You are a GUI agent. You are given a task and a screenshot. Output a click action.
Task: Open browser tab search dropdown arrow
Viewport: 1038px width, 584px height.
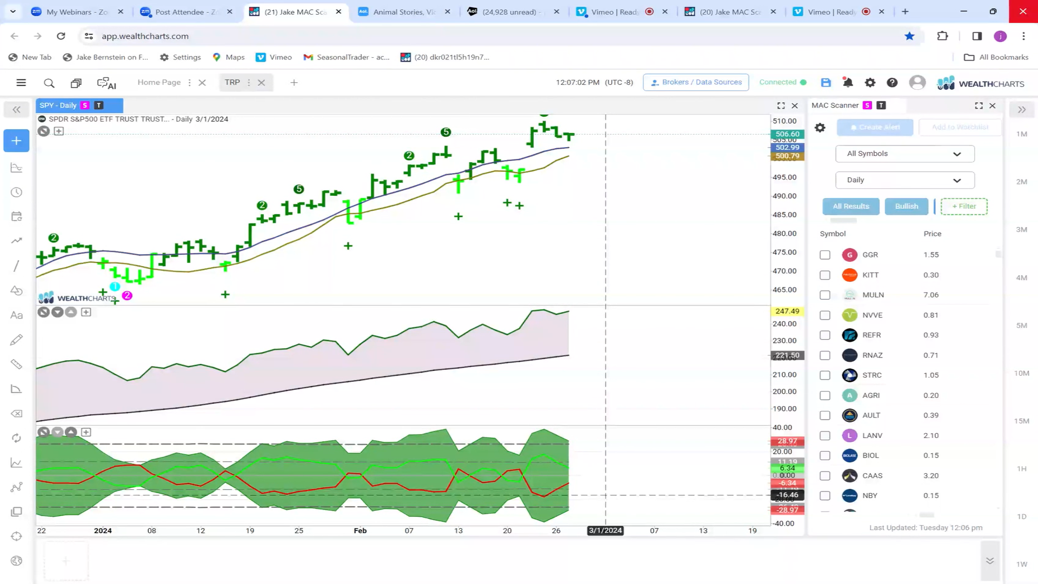click(x=12, y=11)
